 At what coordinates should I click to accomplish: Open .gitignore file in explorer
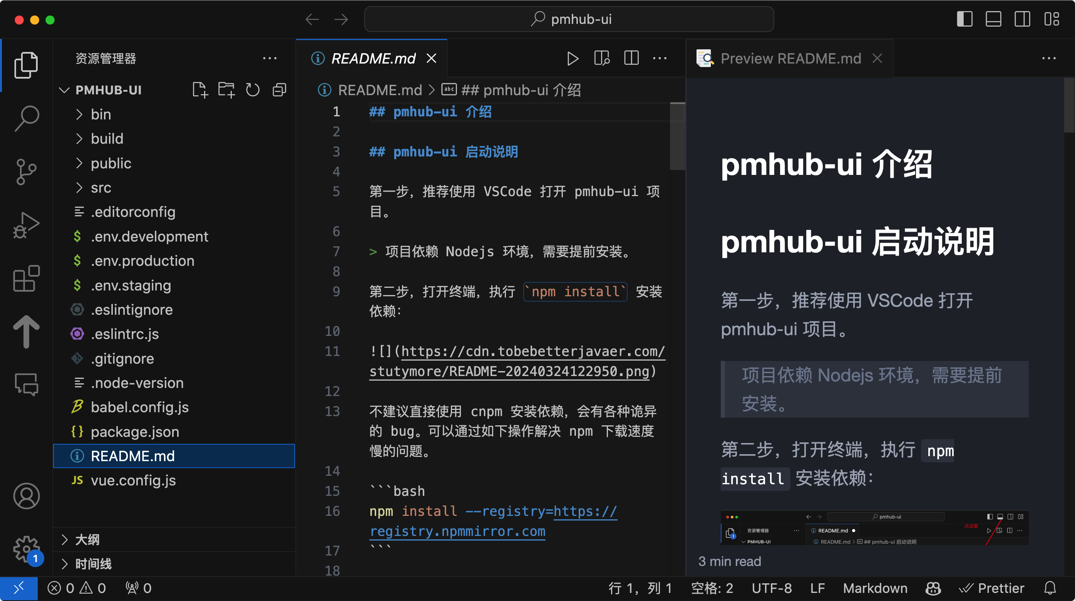(x=174, y=359)
